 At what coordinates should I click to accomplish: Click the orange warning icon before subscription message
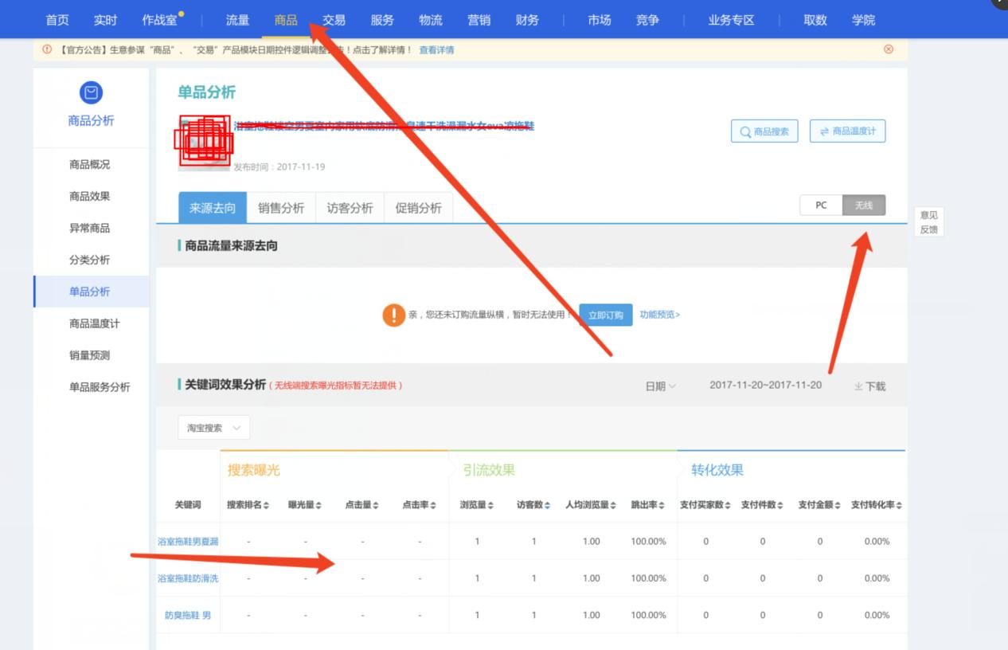tap(393, 315)
